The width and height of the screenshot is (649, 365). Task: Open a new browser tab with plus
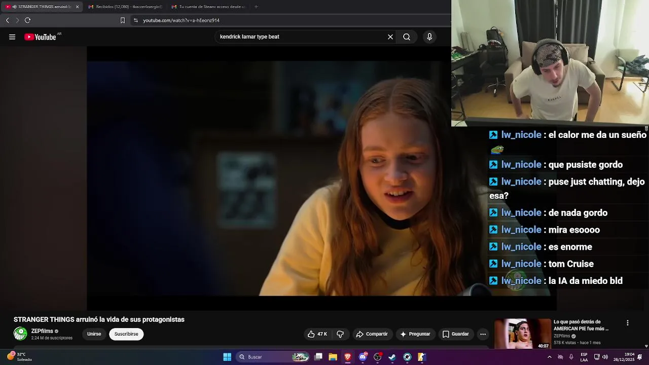(x=256, y=7)
